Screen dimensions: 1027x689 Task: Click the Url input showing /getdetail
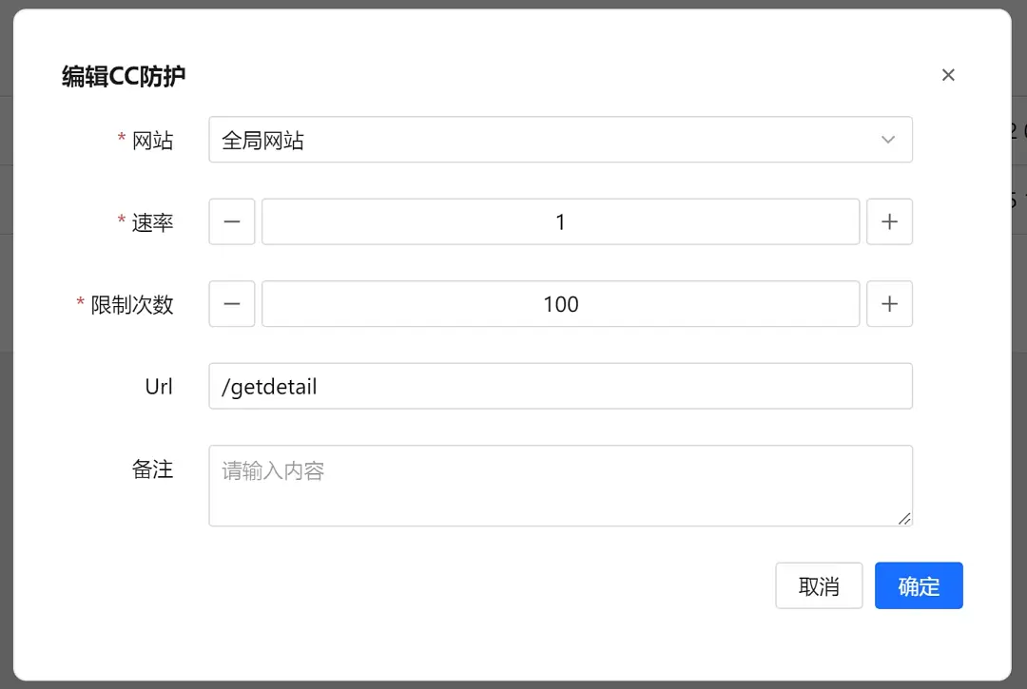(560, 386)
